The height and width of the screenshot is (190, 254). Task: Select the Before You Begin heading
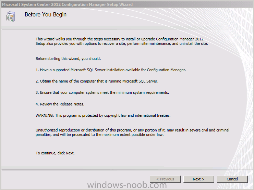46,15
